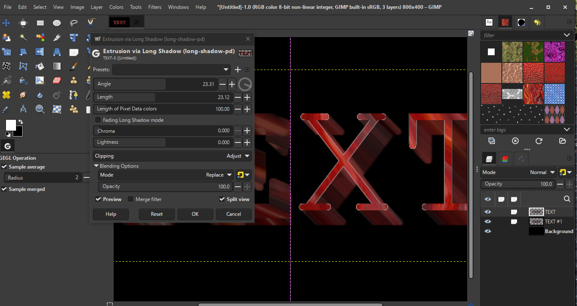Hide the Background layer
Image resolution: width=577 pixels, height=306 pixels.
[x=488, y=231]
